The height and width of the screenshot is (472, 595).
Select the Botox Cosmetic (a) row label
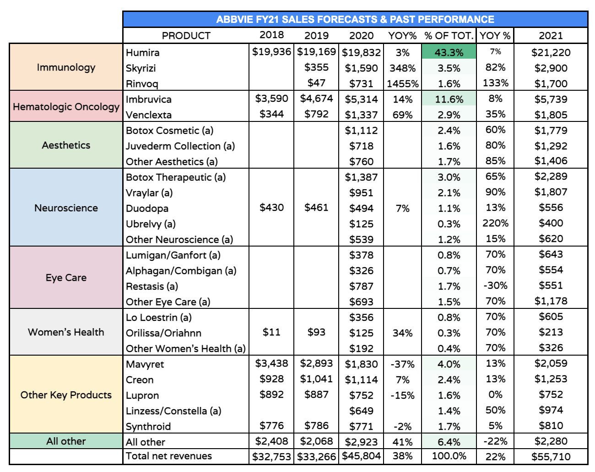coord(169,131)
